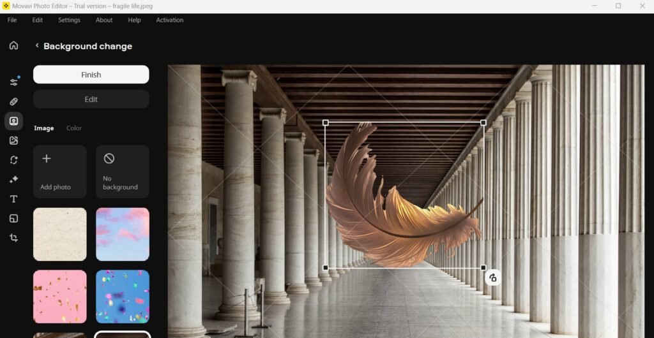Open the File menu
The height and width of the screenshot is (338, 654).
(x=12, y=20)
